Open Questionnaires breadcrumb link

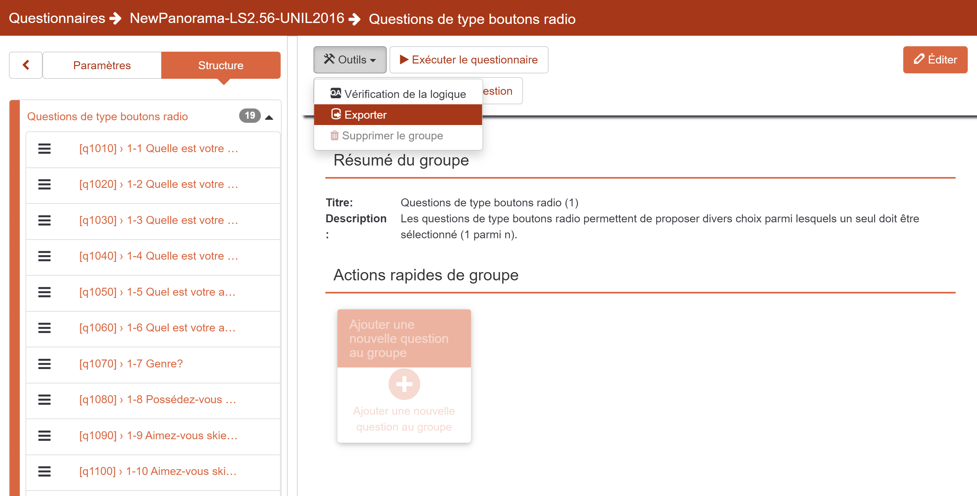(x=57, y=18)
